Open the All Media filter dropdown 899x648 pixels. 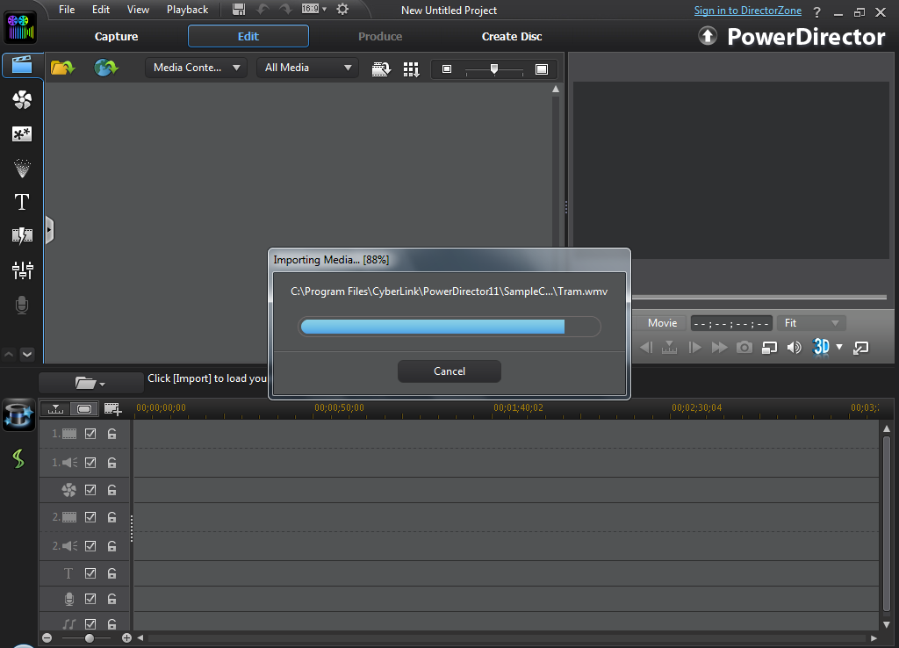tap(307, 68)
